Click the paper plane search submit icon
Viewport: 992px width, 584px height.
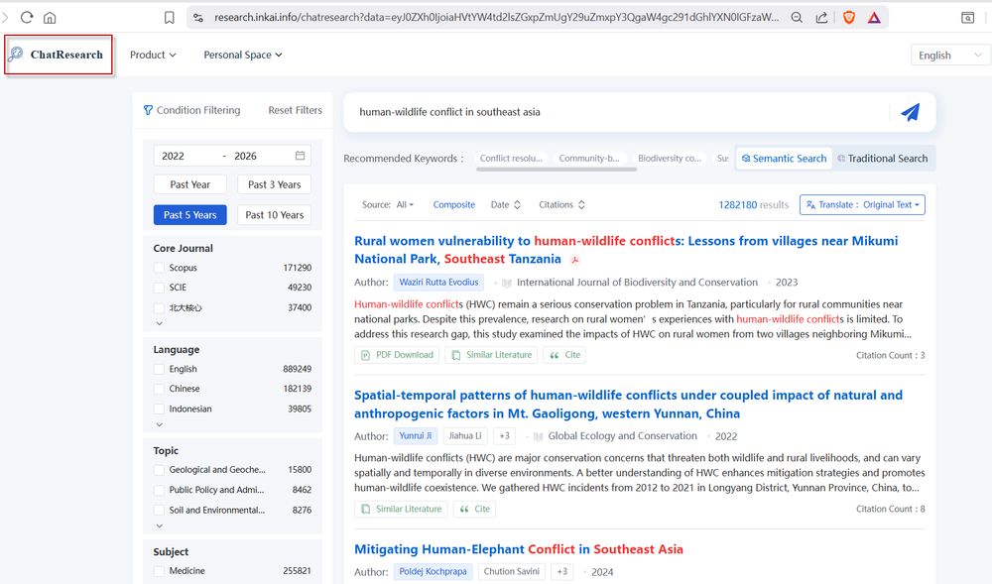point(910,112)
